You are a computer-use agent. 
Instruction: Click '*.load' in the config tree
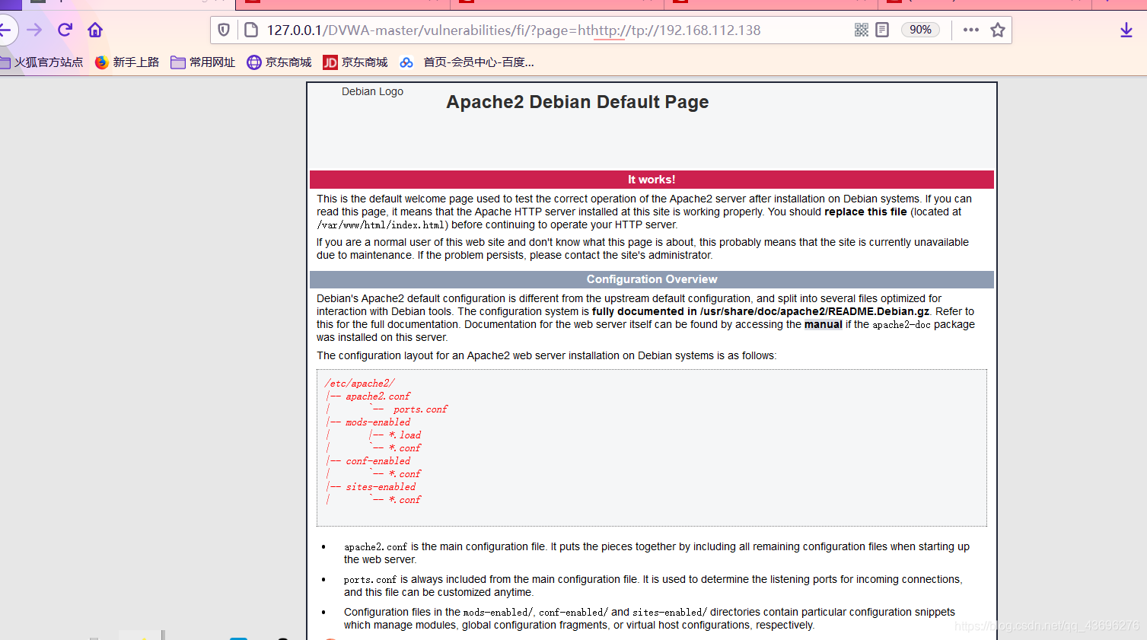pos(405,435)
